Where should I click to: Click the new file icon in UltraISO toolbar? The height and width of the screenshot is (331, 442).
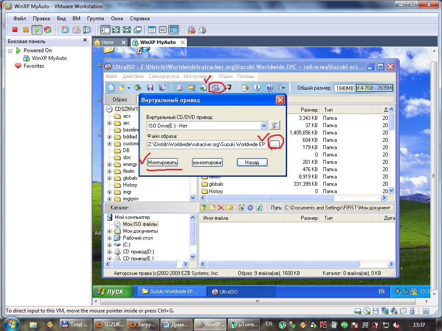pos(111,88)
